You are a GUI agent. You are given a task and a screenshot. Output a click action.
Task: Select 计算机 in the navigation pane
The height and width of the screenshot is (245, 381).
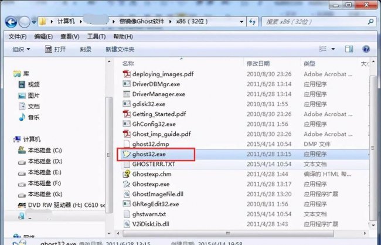click(x=27, y=139)
